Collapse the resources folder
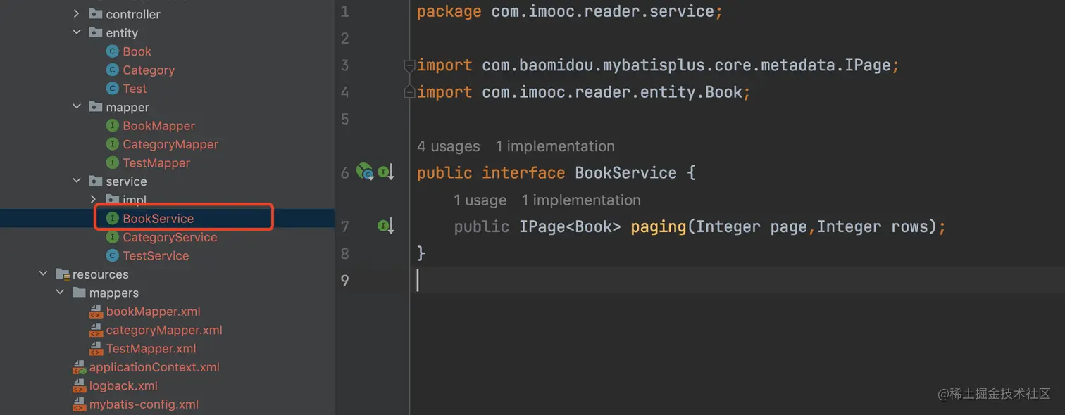 pos(44,274)
